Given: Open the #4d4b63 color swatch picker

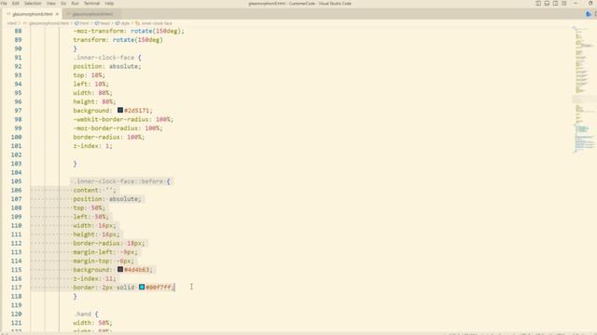Looking at the screenshot, I should click(120, 269).
